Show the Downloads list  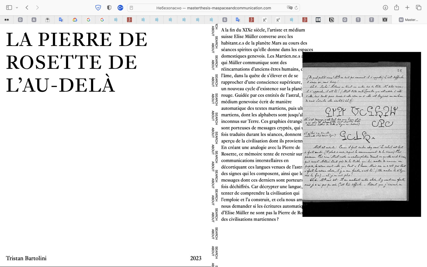[x=385, y=8]
